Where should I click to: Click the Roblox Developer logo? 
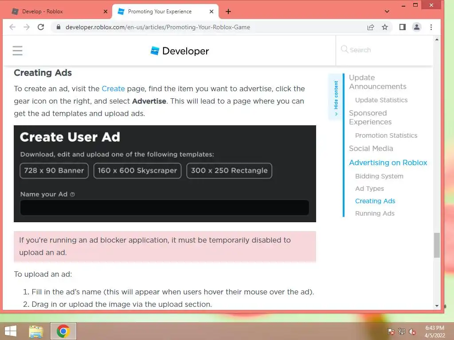(x=180, y=51)
